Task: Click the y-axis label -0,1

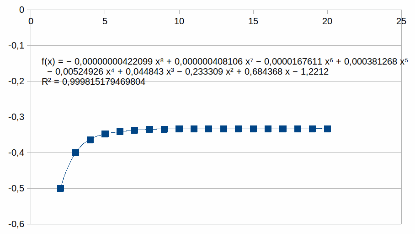Action: pyautogui.click(x=15, y=45)
